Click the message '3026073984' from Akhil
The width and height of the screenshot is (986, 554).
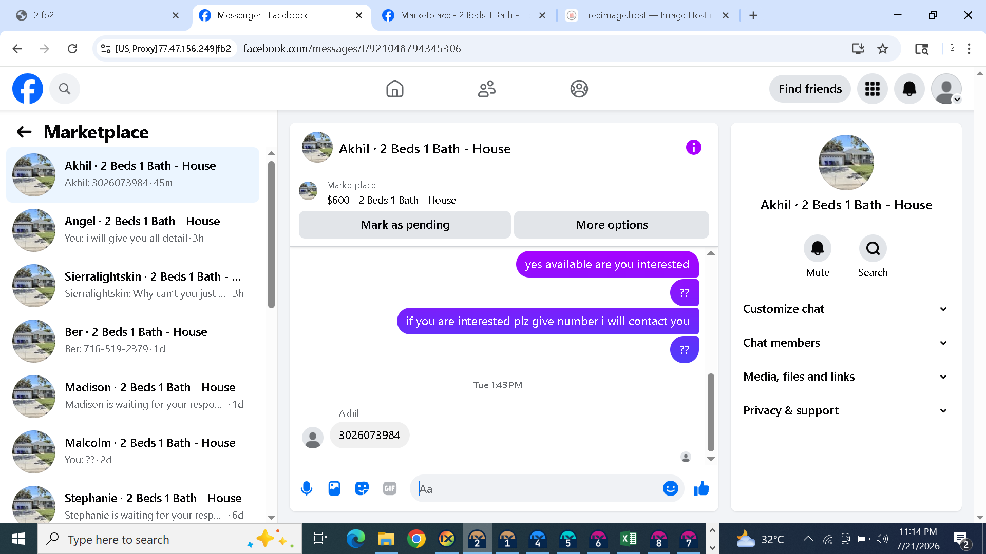(x=369, y=435)
